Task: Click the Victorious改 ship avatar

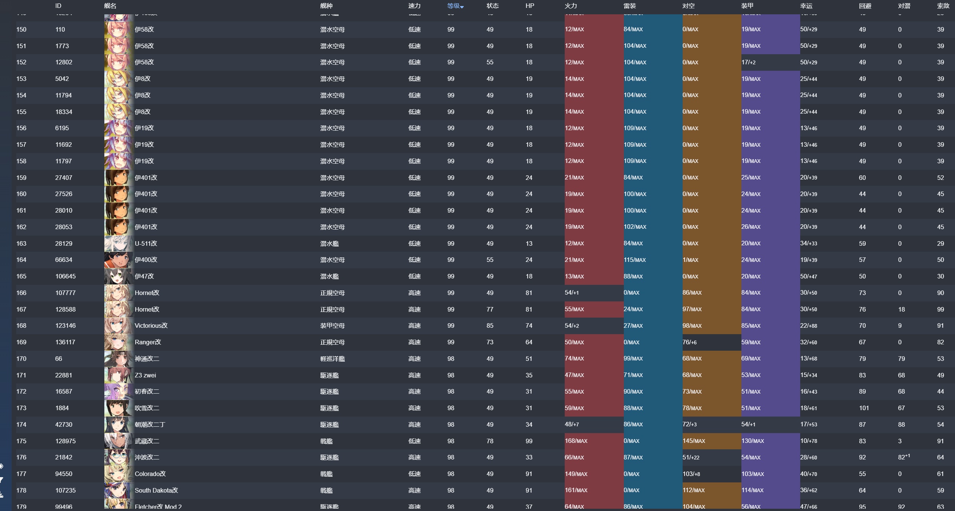Action: point(118,325)
